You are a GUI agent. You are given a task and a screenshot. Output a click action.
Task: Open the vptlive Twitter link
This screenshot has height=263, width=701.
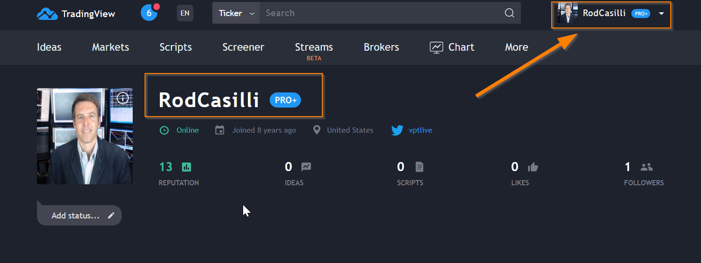420,130
